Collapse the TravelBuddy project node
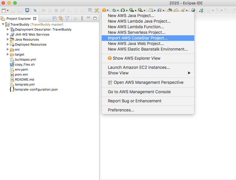This screenshot has width=236, height=180. 3,24
